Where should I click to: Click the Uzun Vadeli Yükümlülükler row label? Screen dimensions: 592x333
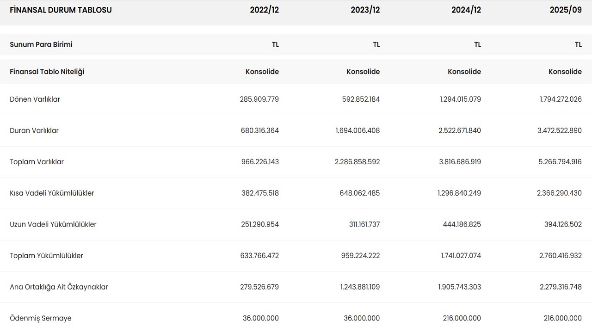[x=53, y=225]
